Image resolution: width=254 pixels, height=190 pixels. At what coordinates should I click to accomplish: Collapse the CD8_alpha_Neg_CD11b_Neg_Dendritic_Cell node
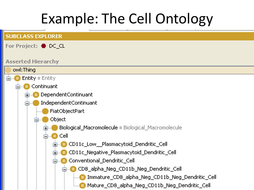pyautogui.click(x=64, y=169)
